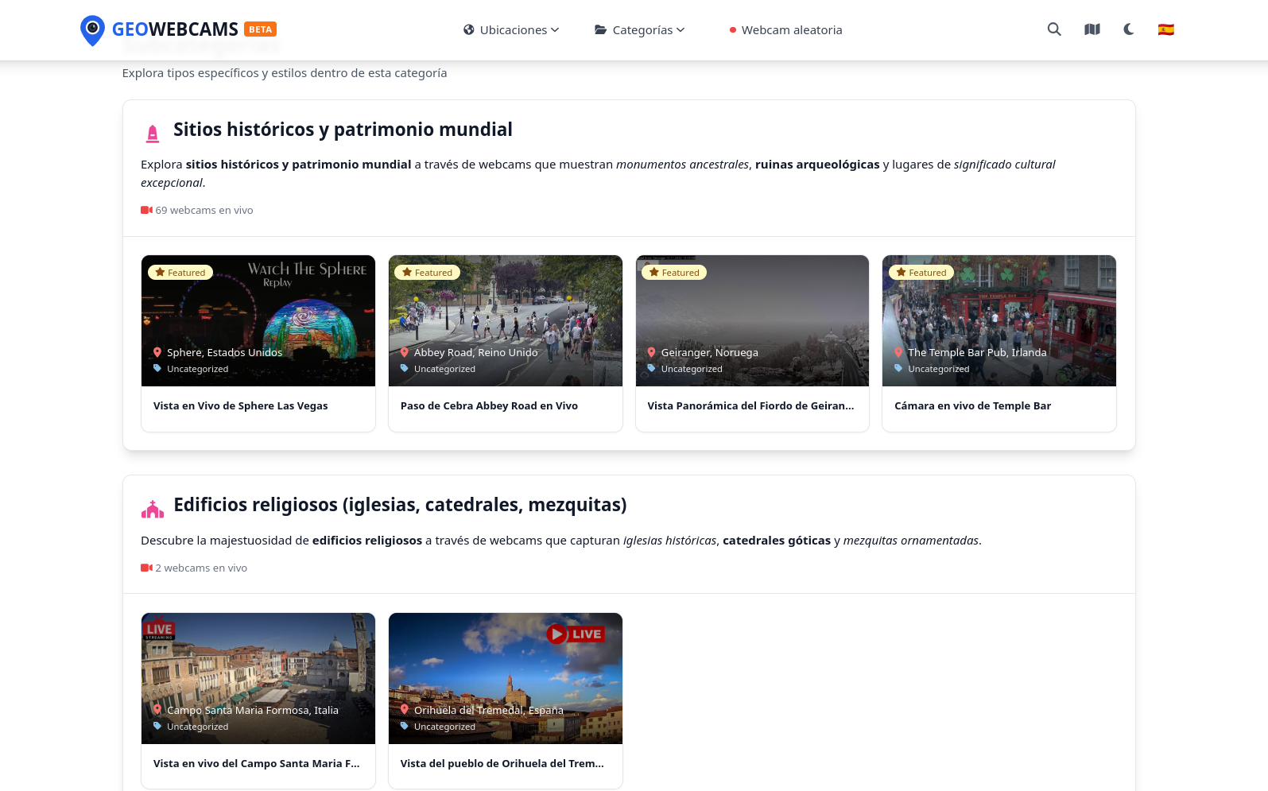The width and height of the screenshot is (1268, 791).
Task: Open 'Vista en Vivo de Sphere Las Vegas'
Action: pos(241,406)
